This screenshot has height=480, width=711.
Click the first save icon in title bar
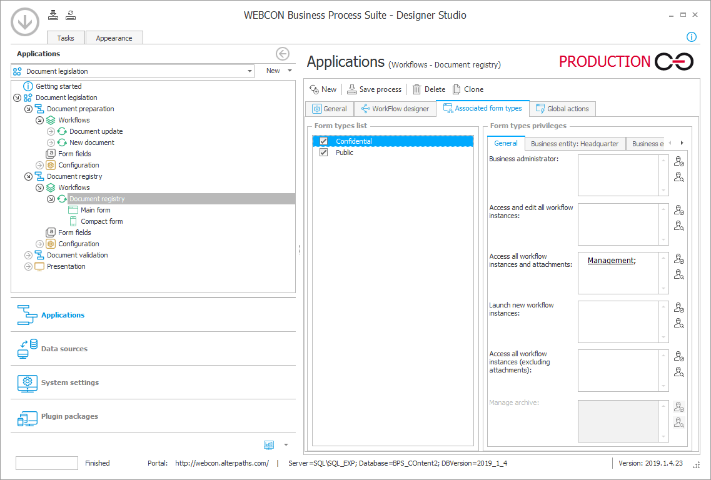click(x=53, y=15)
